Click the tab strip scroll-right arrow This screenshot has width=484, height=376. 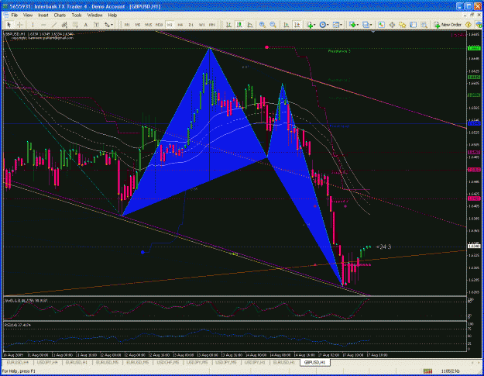pyautogui.click(x=479, y=362)
